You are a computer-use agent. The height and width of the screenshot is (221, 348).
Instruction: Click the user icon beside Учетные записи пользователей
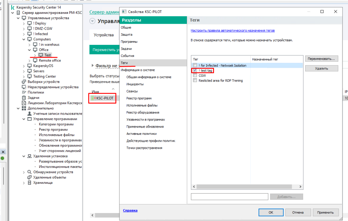pos(30,114)
